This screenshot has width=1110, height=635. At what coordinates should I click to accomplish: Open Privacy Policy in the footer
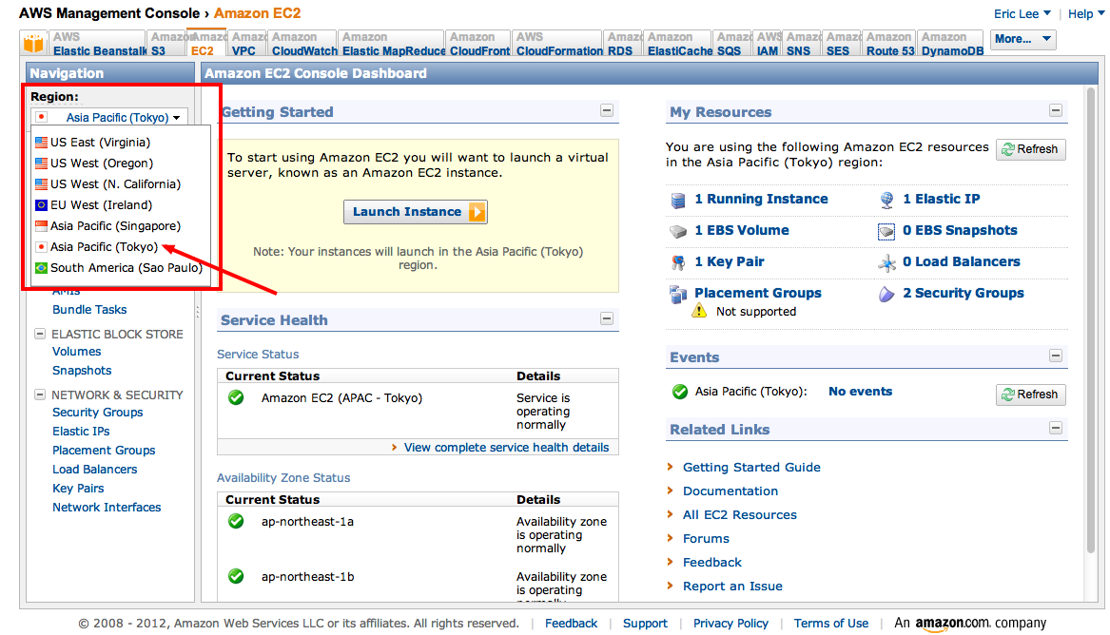pos(730,623)
